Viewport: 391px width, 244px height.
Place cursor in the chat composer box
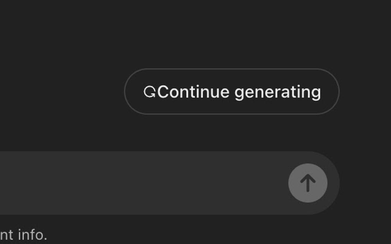point(142,183)
